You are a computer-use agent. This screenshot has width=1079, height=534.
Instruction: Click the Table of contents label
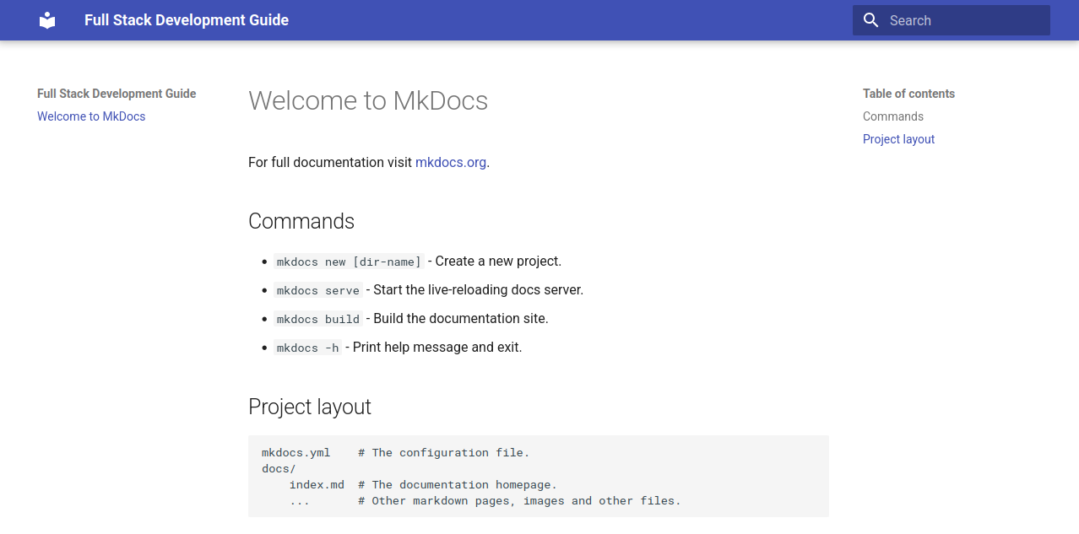coord(908,94)
